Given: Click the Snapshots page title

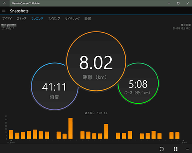Looking at the screenshot, I should click(19, 11).
